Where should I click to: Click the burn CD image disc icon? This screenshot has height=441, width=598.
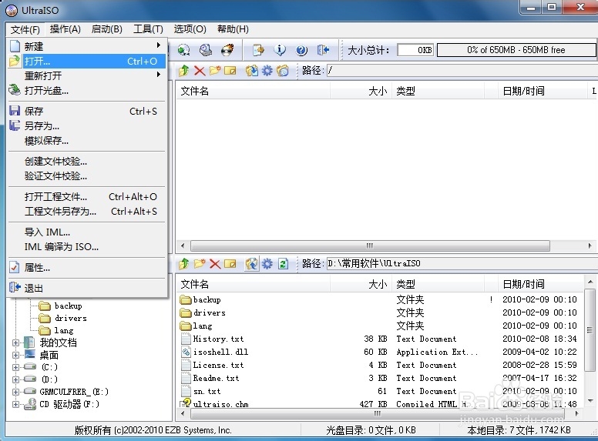pyautogui.click(x=227, y=50)
